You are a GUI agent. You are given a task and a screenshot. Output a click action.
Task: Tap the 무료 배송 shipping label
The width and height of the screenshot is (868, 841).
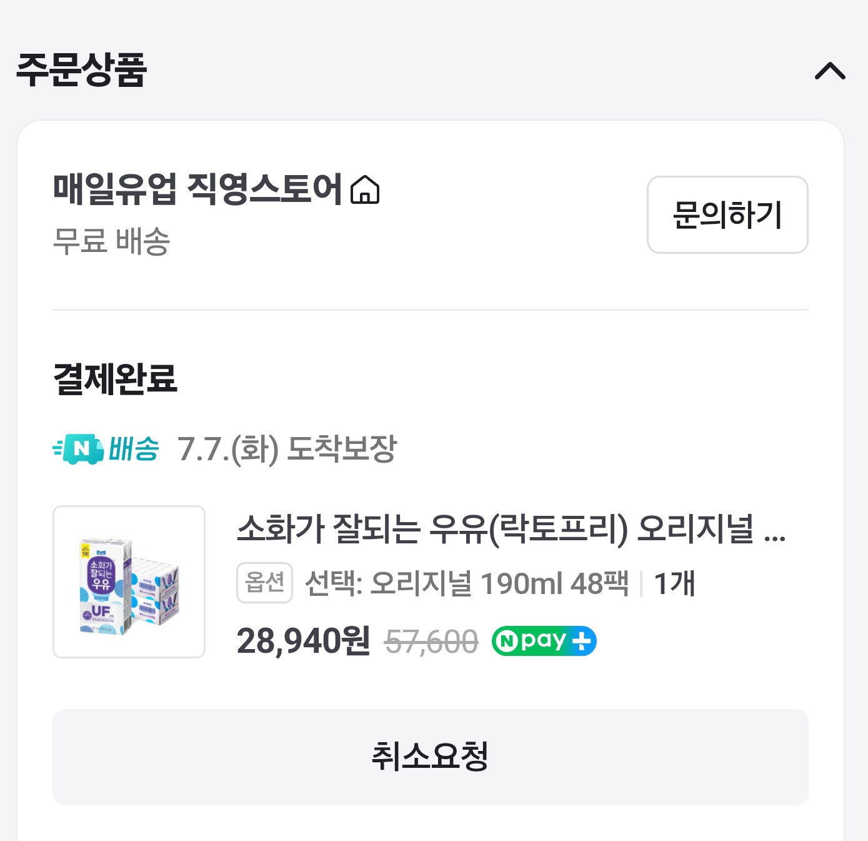coord(112,241)
